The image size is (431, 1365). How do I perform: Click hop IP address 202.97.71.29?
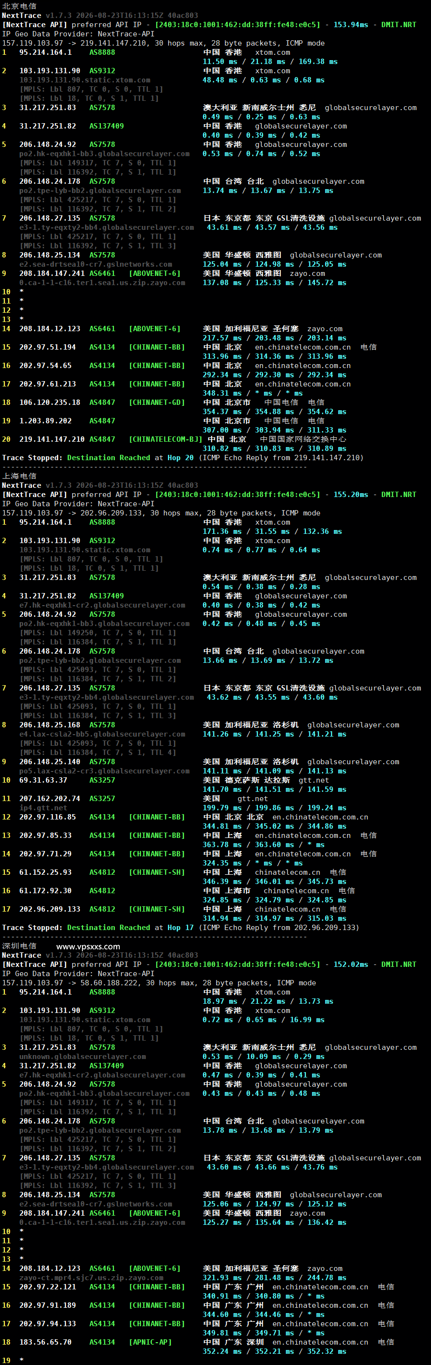pyautogui.click(x=46, y=853)
